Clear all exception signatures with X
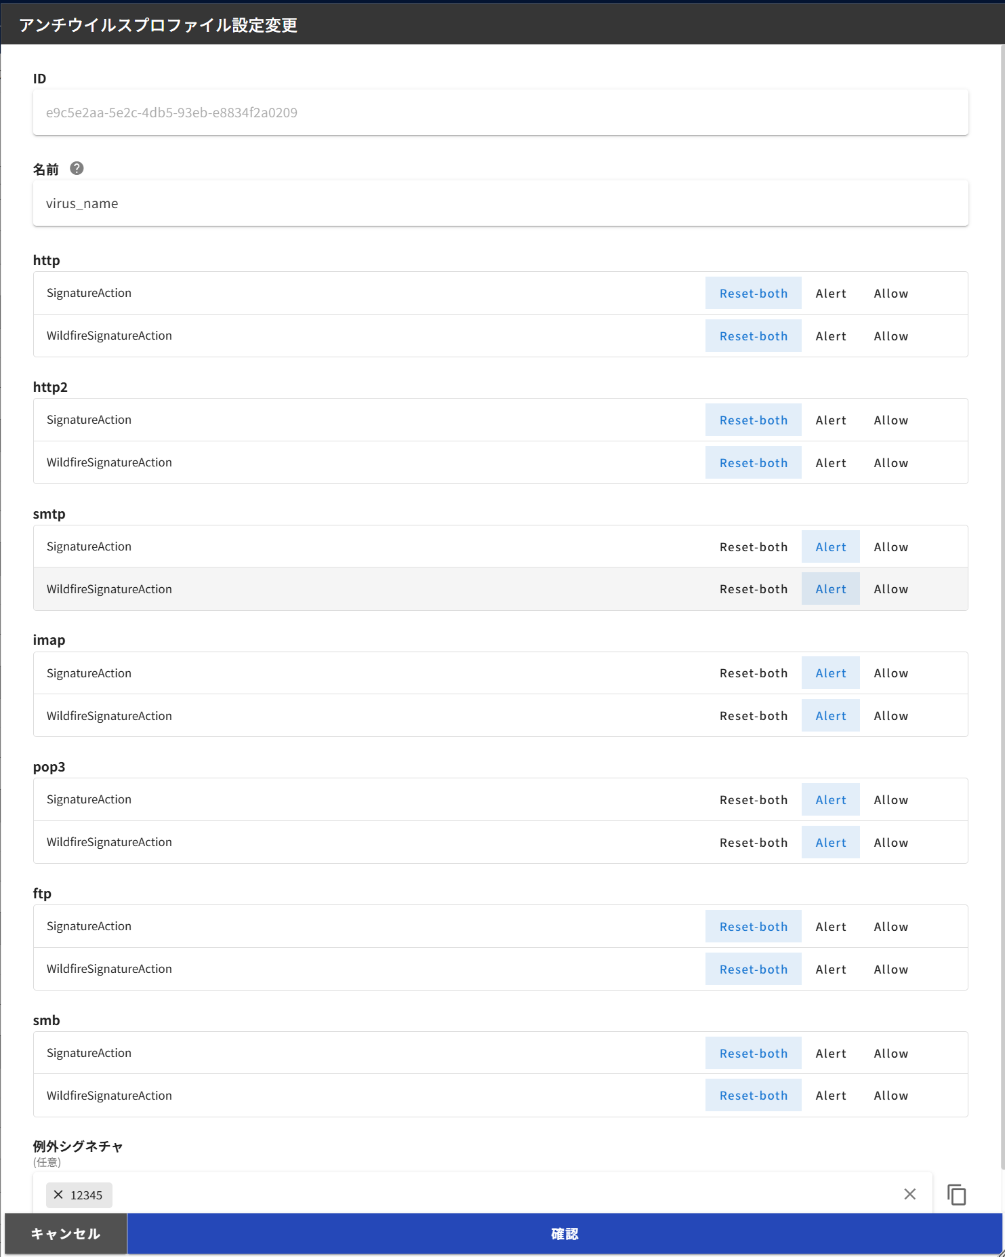This screenshot has height=1257, width=1005. tap(909, 1194)
